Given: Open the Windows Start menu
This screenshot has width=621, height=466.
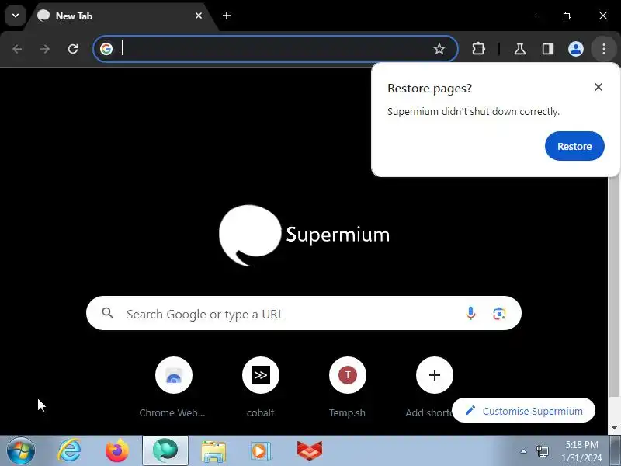Looking at the screenshot, I should tap(21, 451).
